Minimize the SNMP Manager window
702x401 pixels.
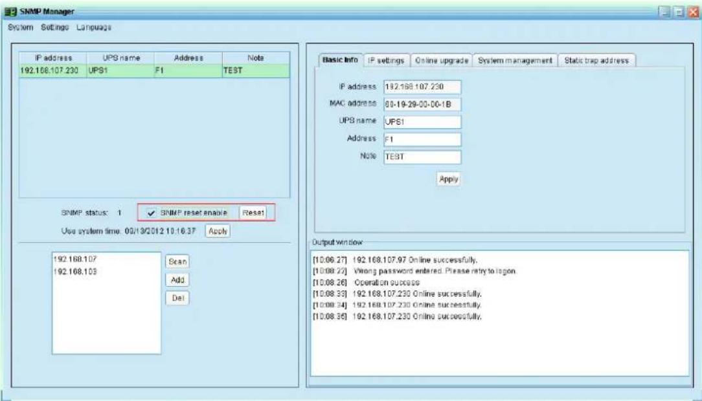click(x=665, y=12)
